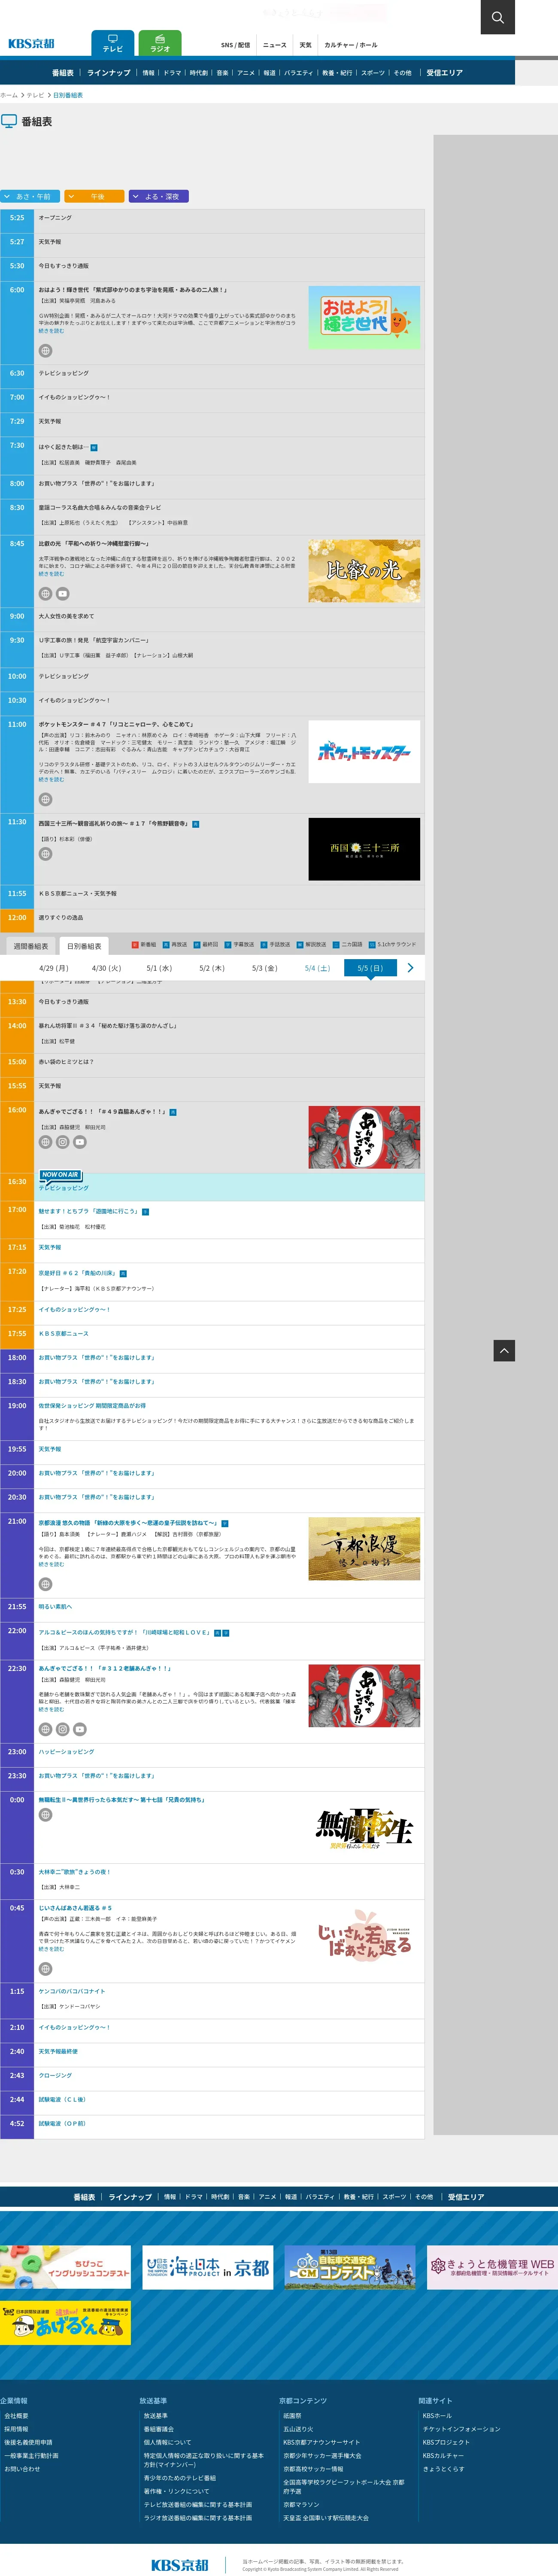Collapse the 午後 section

click(94, 197)
